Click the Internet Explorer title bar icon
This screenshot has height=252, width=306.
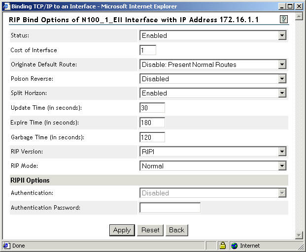click(x=6, y=6)
